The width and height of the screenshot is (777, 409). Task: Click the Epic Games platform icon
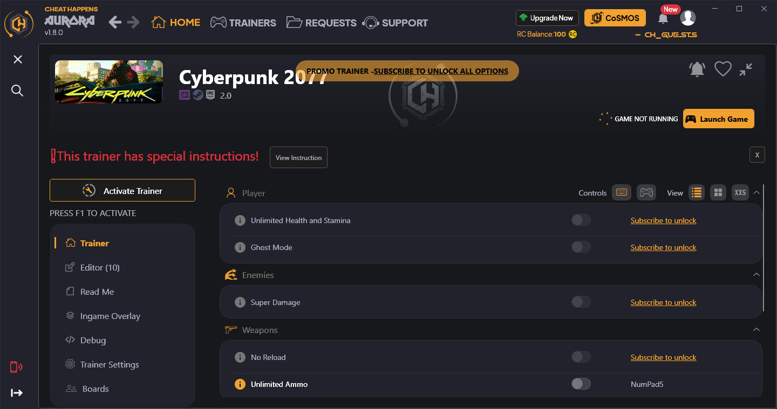[211, 95]
